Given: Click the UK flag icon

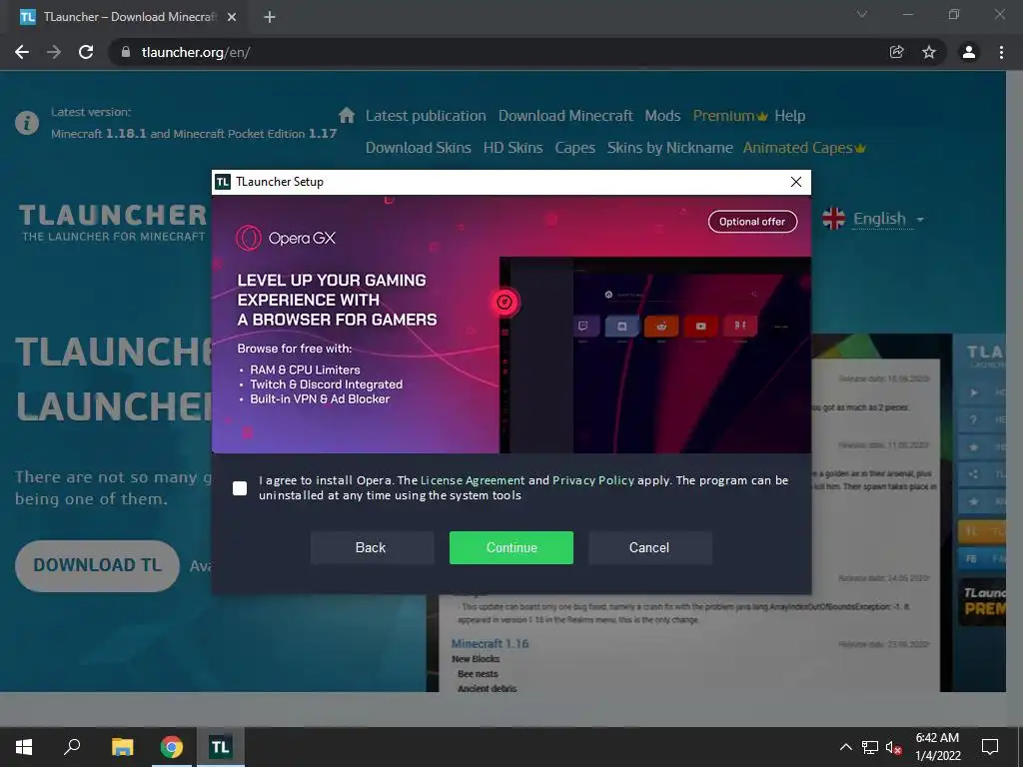Looking at the screenshot, I should pyautogui.click(x=834, y=219).
